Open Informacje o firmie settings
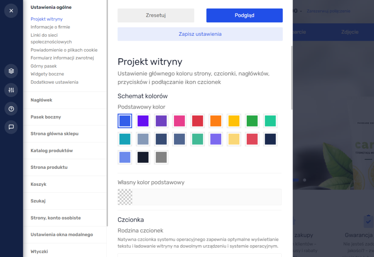374x257 pixels. click(x=50, y=27)
